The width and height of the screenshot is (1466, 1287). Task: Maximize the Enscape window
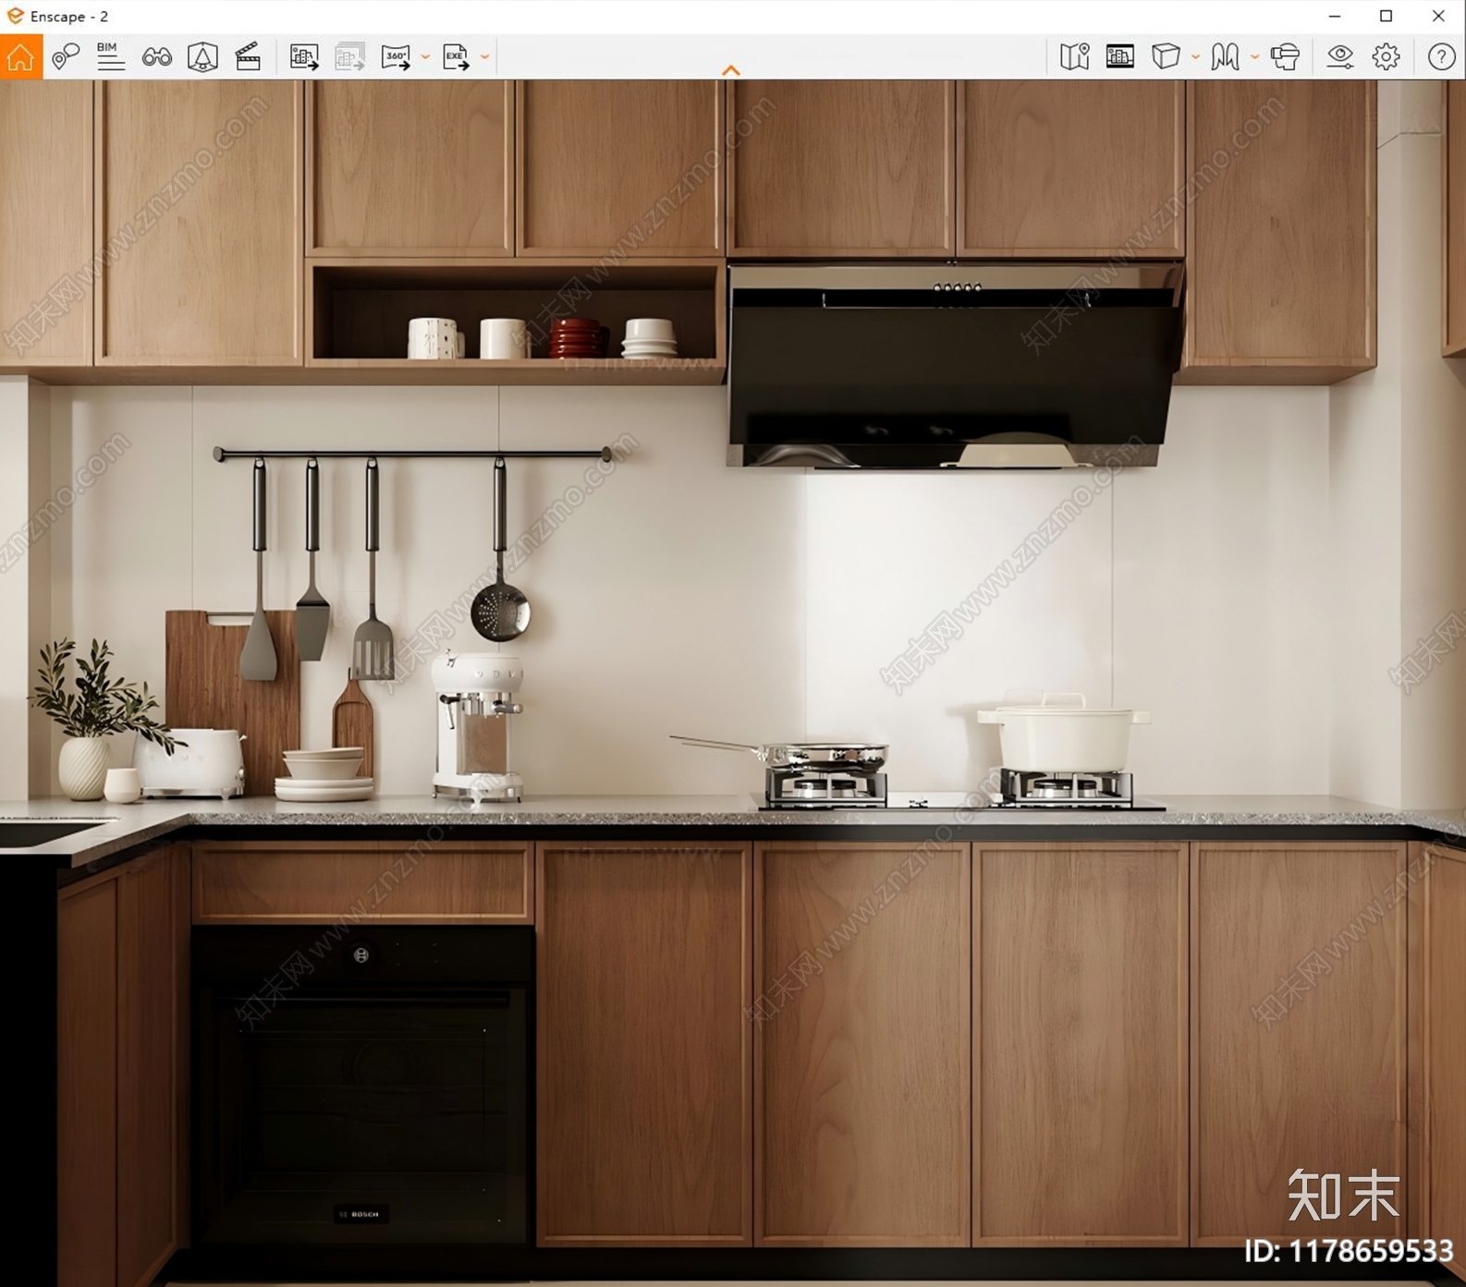[x=1386, y=16]
